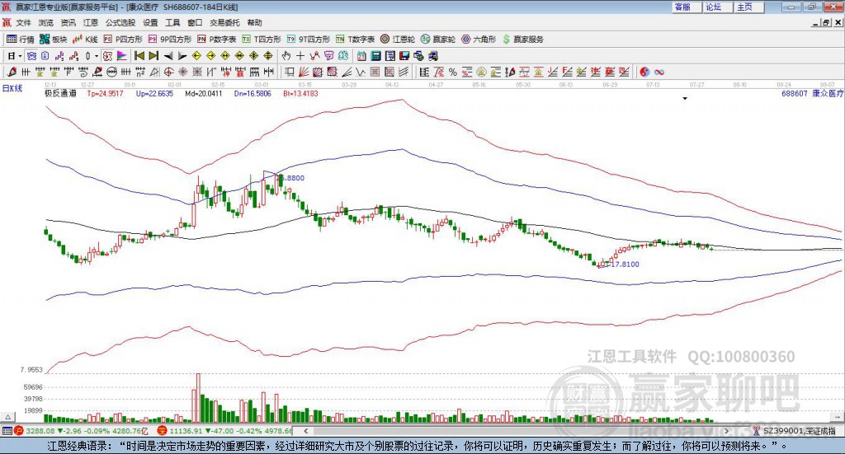Click the 客服 support button

(687, 7)
